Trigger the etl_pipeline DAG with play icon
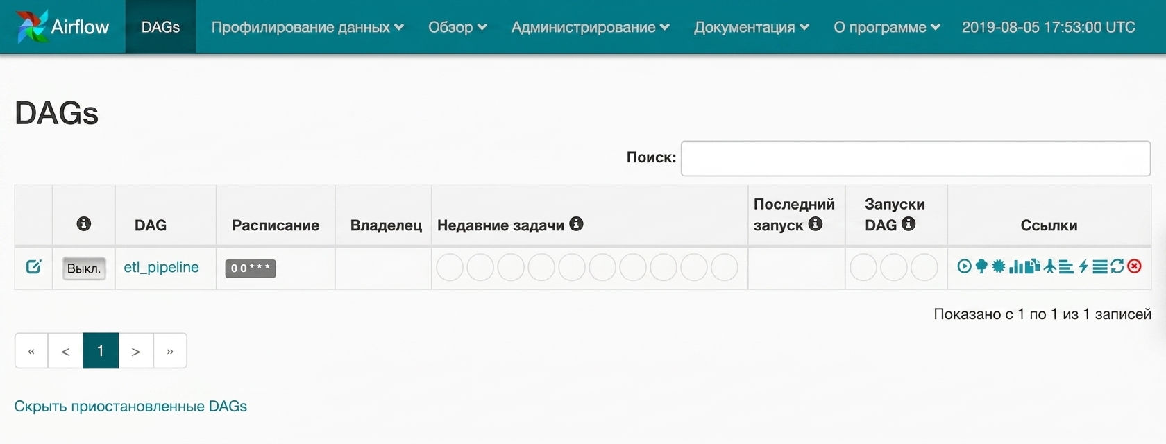The image size is (1166, 444). click(x=965, y=266)
